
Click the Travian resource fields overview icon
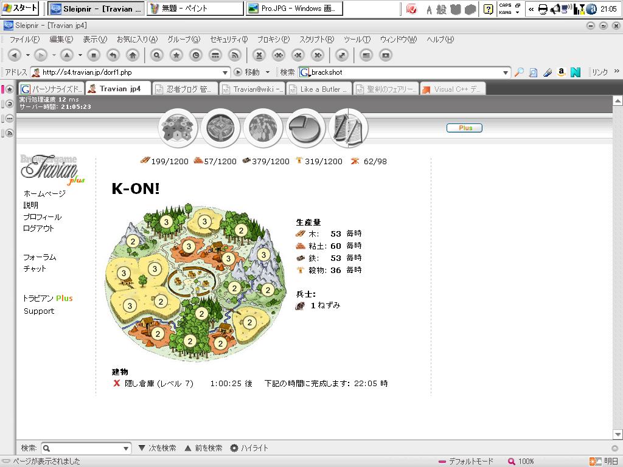(178, 128)
